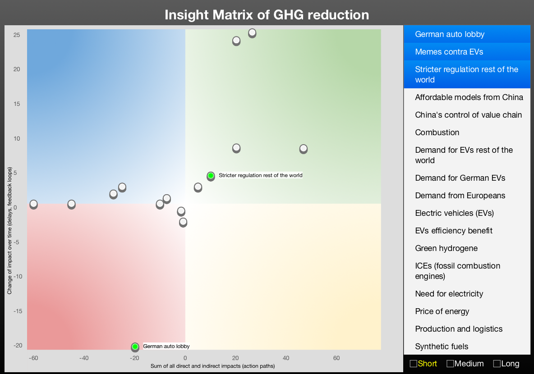
Task: Check the Long time horizon checkbox
Action: [x=497, y=364]
